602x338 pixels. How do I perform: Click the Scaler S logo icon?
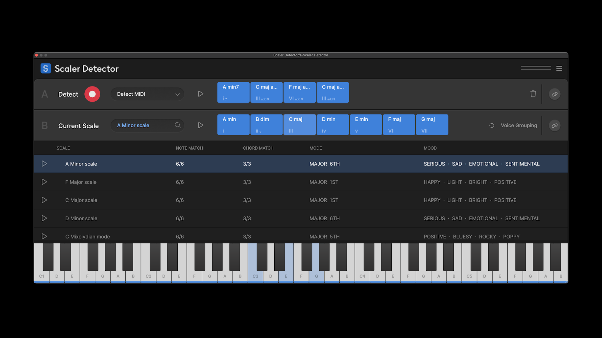[x=45, y=68]
